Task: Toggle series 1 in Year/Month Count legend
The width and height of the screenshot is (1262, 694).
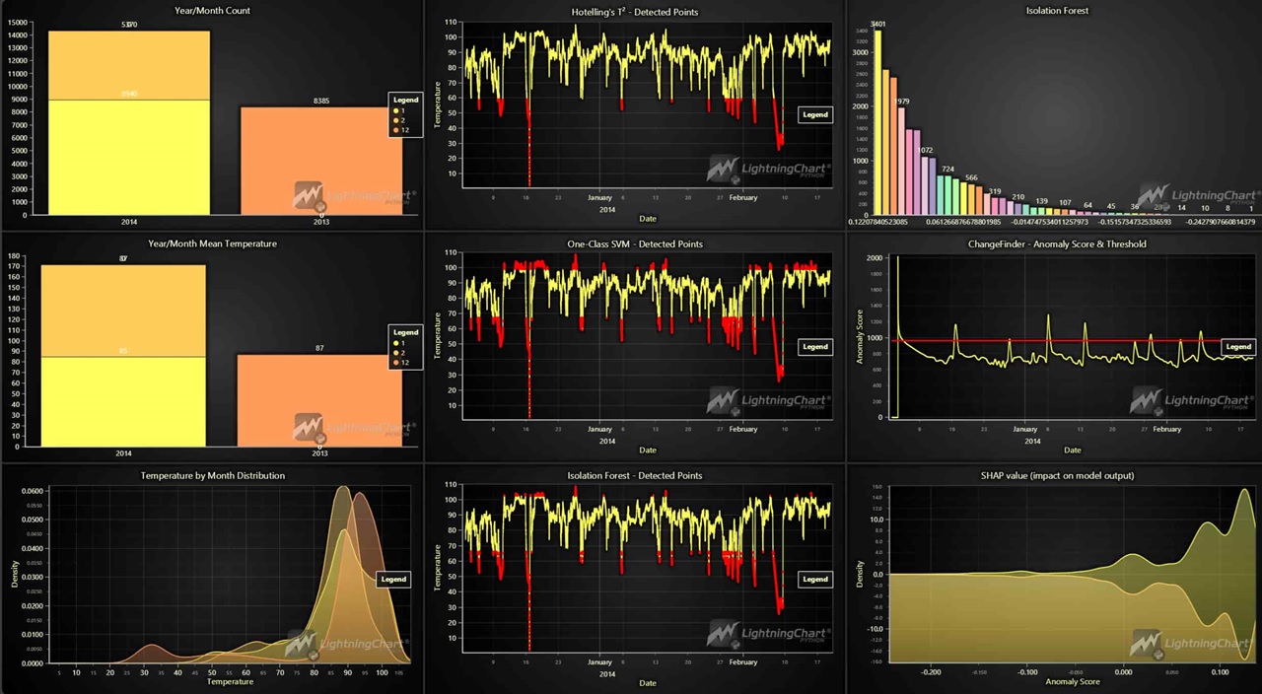Action: [400, 110]
